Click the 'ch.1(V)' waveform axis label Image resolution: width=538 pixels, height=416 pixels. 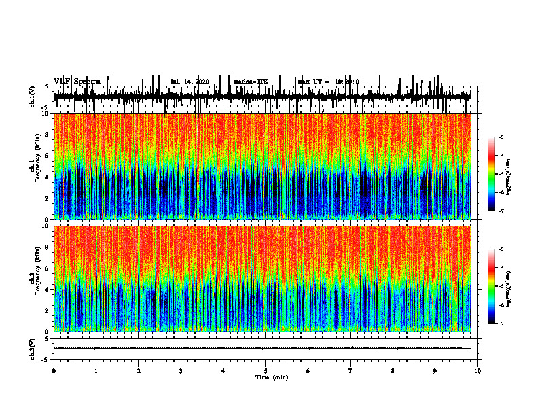tap(32, 97)
